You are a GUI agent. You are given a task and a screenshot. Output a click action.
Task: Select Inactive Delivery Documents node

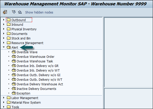(36, 89)
